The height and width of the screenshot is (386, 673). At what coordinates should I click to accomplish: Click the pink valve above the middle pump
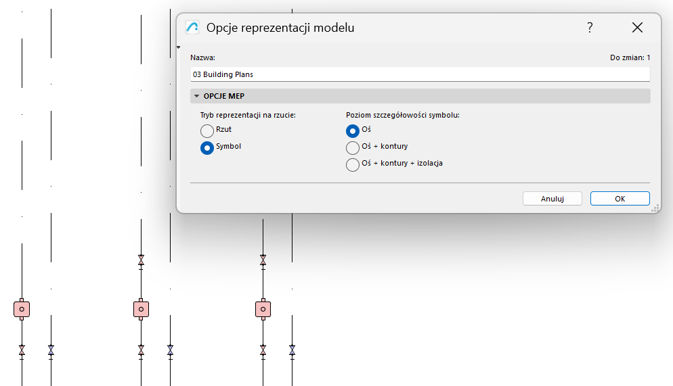141,260
